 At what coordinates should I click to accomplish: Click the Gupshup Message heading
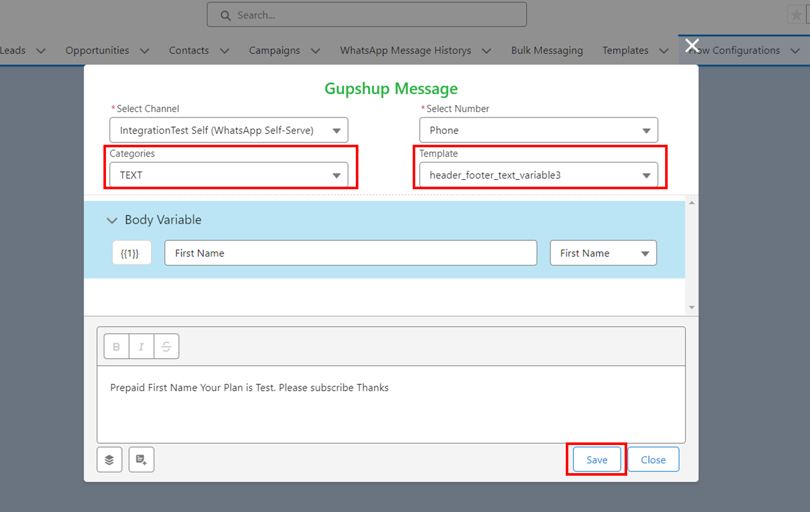[x=391, y=88]
